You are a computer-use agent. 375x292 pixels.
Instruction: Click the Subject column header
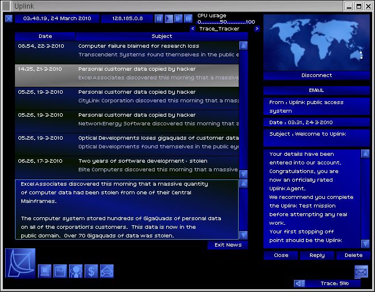(x=162, y=36)
